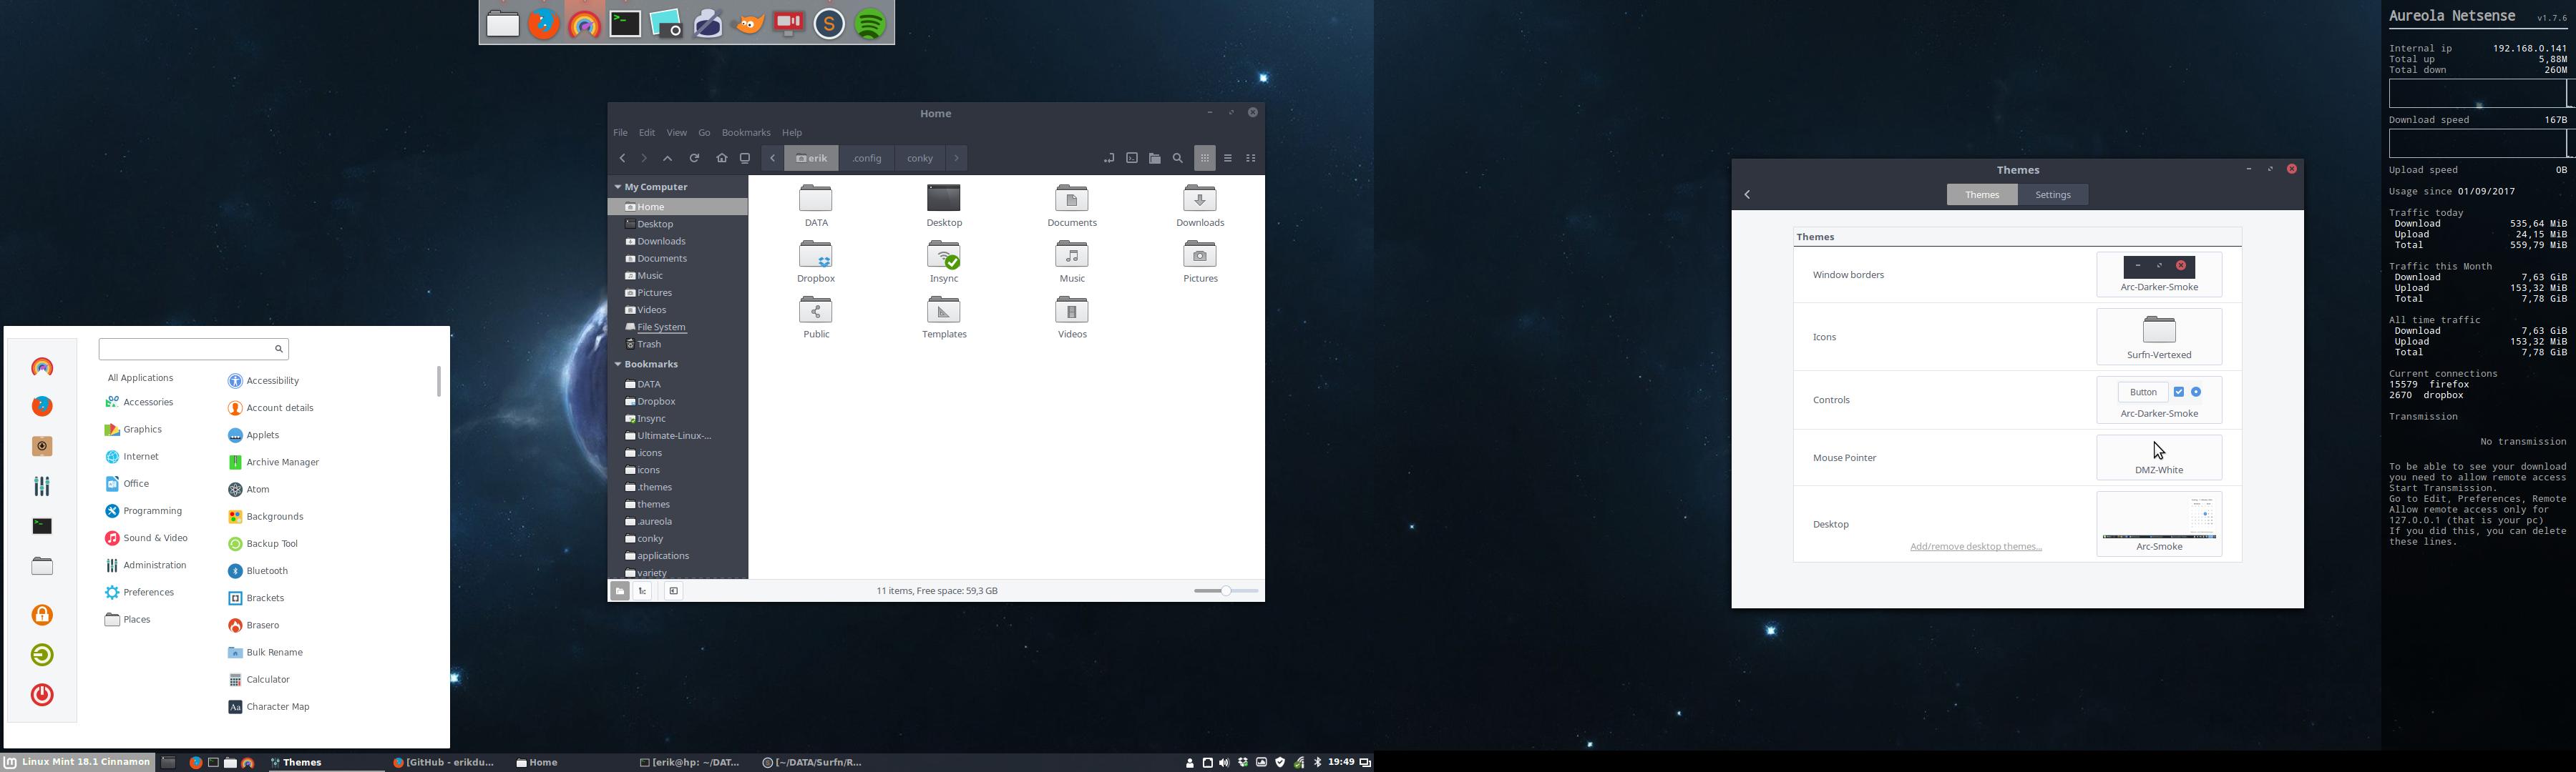
Task: Open Linux Mint menu button on panel
Action: coord(78,763)
